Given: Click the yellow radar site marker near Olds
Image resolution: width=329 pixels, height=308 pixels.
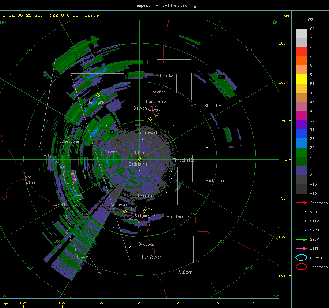Looking at the screenshot, I should [140, 159].
